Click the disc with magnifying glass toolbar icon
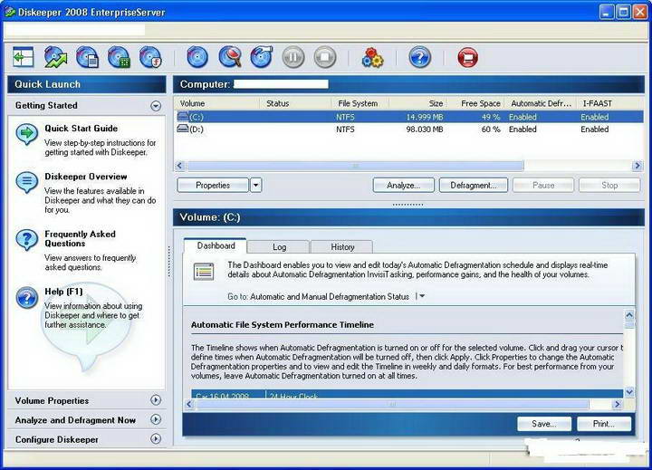Image resolution: width=652 pixels, height=470 pixels. 230,57
